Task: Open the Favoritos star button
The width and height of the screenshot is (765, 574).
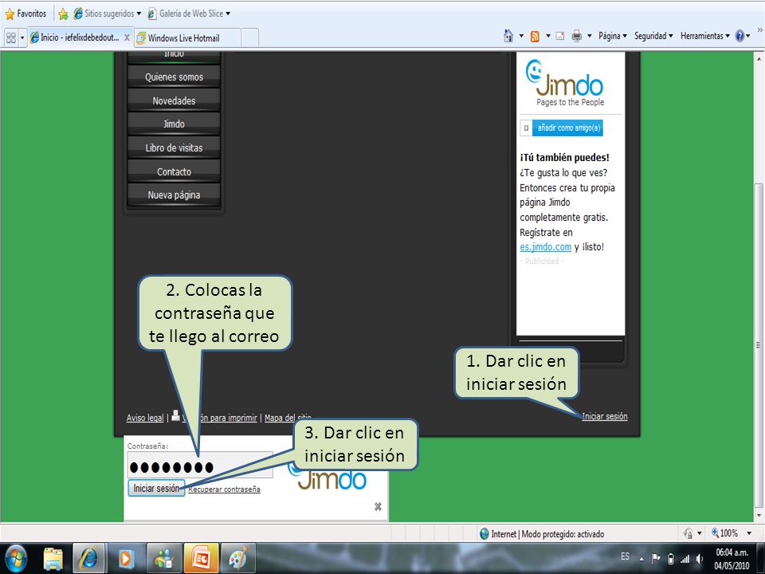Action: tap(25, 14)
